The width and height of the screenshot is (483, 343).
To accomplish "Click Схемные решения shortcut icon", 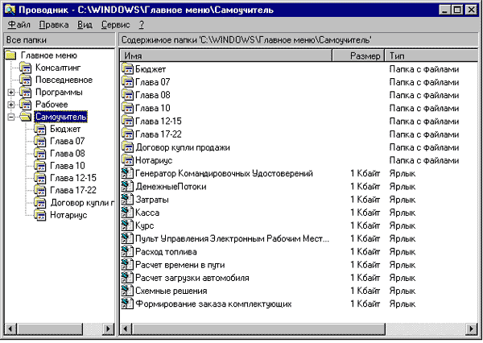I will pyautogui.click(x=127, y=291).
